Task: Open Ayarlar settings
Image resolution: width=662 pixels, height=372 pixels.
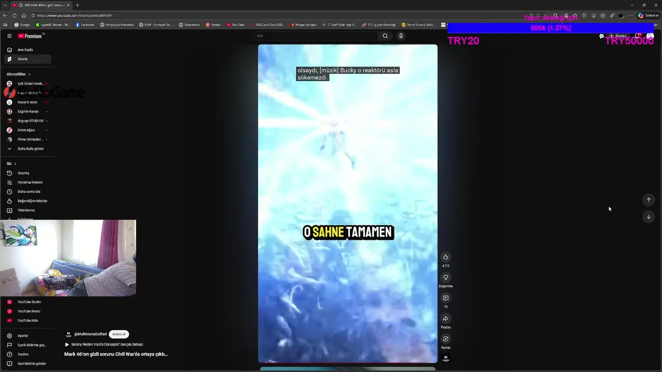Action: tap(27, 335)
